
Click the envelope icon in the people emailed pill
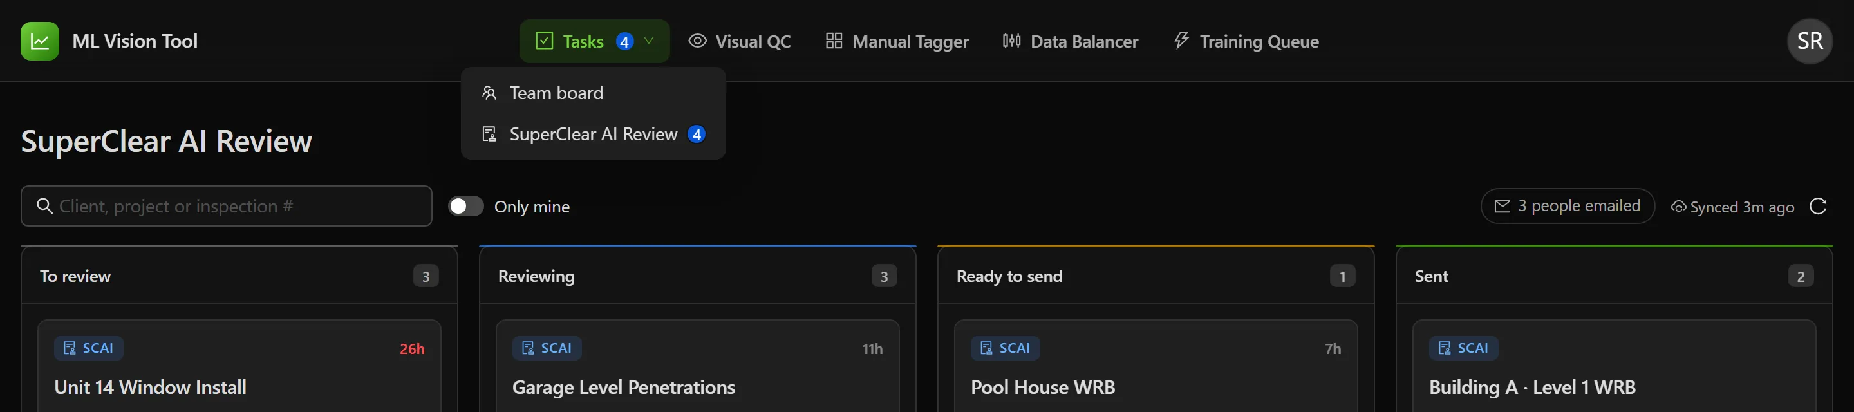(x=1502, y=207)
